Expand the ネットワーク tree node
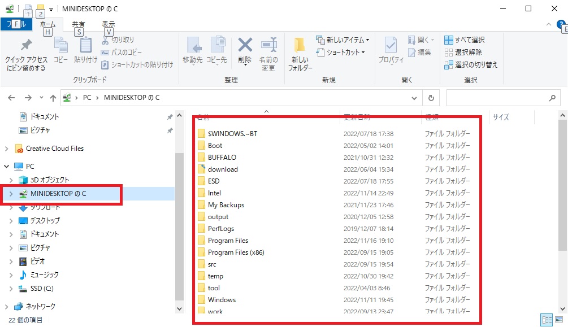Screen dimensions: 568x327 (x=7, y=306)
